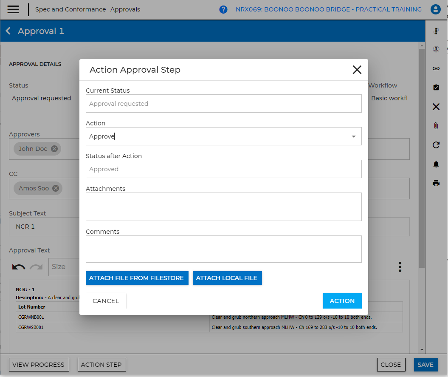Viewport: 448px width, 377px height.
Task: Open the Spec and Conformance menu
Action: click(70, 9)
